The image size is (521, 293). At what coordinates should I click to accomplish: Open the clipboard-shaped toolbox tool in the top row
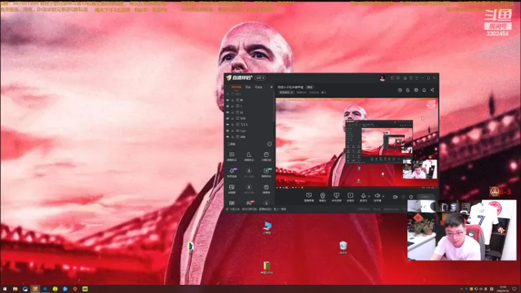pos(266,156)
